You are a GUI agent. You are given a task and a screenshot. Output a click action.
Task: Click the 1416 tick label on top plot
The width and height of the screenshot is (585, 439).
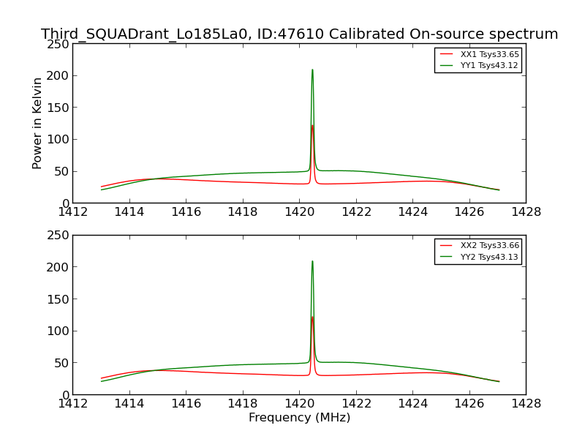pos(186,212)
